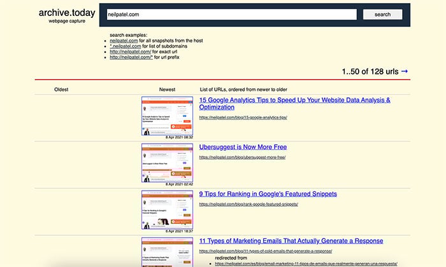Click the http://neilpatel.com/* url prefix link
The width and height of the screenshot is (446, 267).
click(x=131, y=57)
